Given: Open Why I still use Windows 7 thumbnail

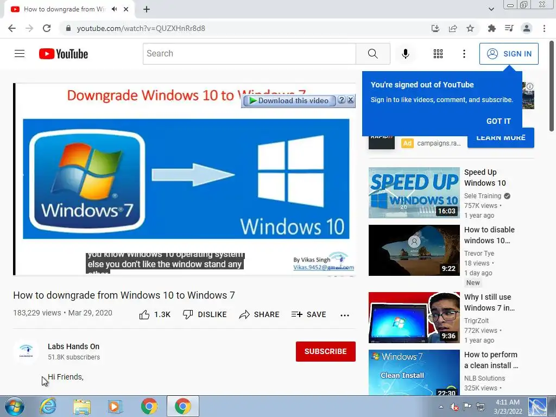Looking at the screenshot, I should tap(414, 318).
